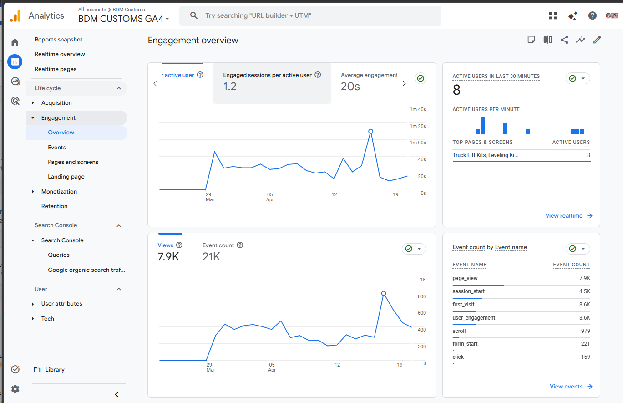The image size is (623, 403).
Task: Click the View events link
Action: point(571,387)
